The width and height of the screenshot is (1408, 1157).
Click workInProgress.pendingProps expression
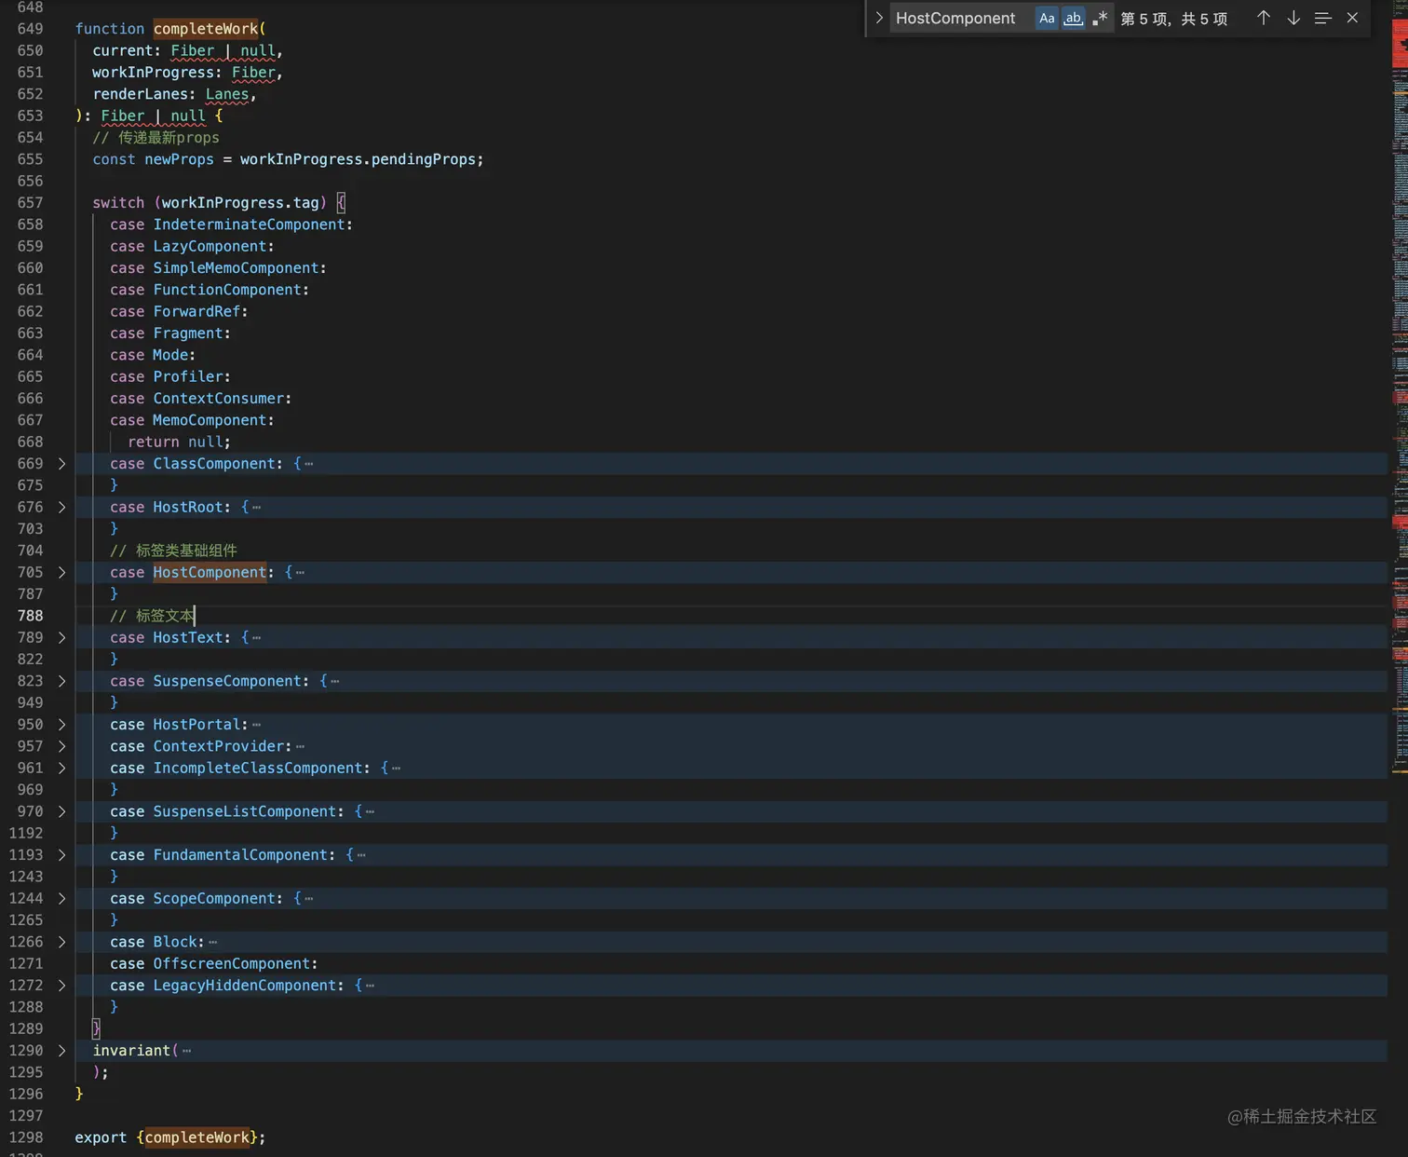pos(358,159)
